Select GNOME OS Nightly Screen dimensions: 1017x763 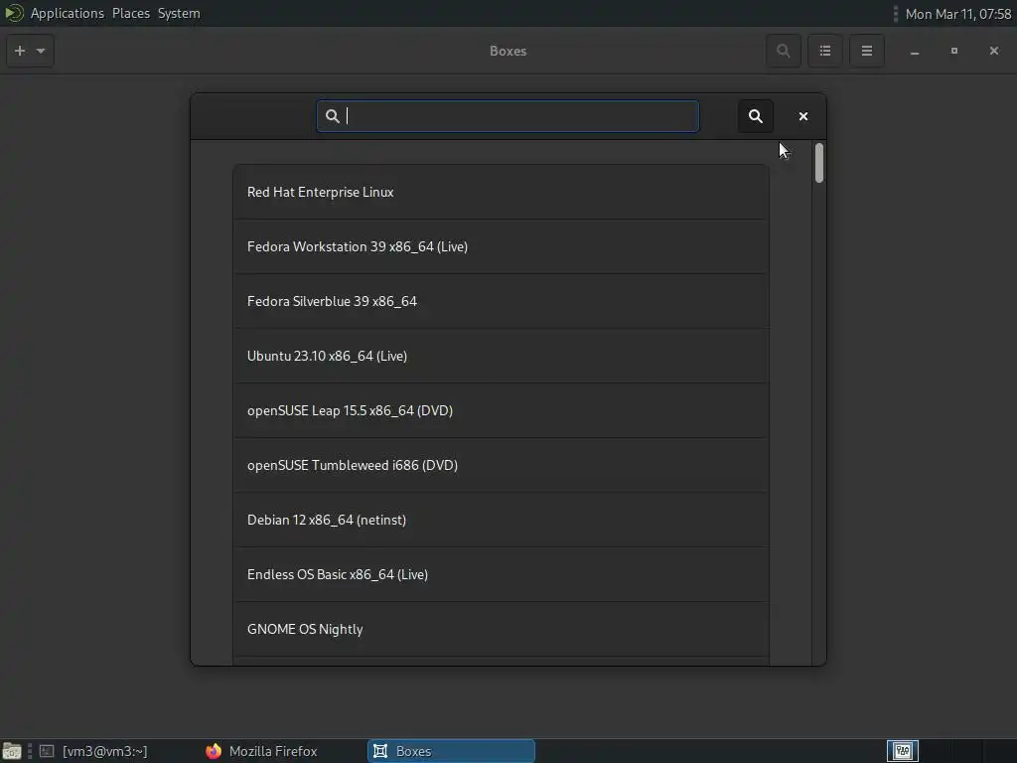tap(501, 629)
